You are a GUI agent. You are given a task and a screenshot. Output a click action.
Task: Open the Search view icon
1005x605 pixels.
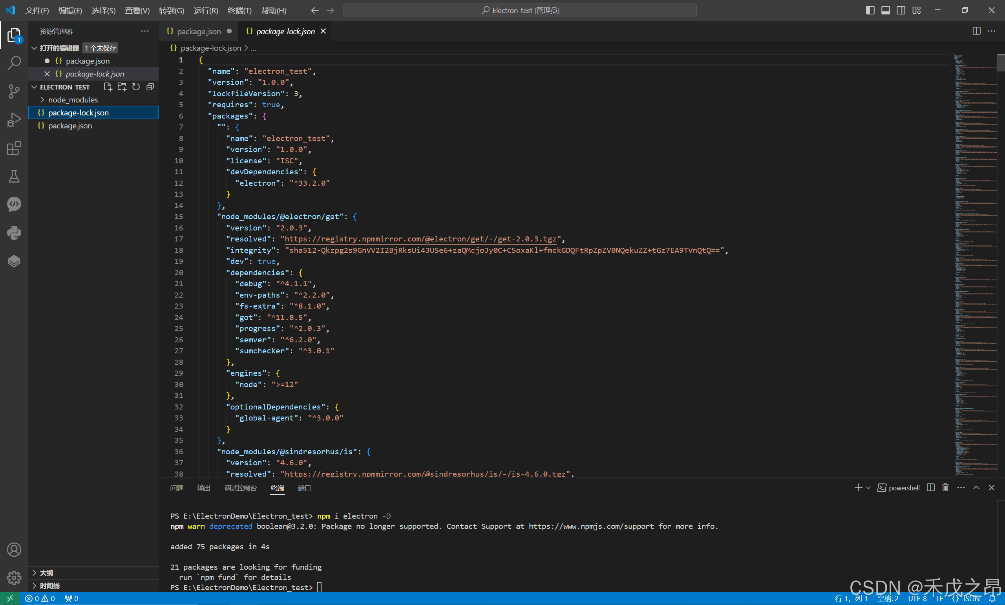pyautogui.click(x=14, y=63)
